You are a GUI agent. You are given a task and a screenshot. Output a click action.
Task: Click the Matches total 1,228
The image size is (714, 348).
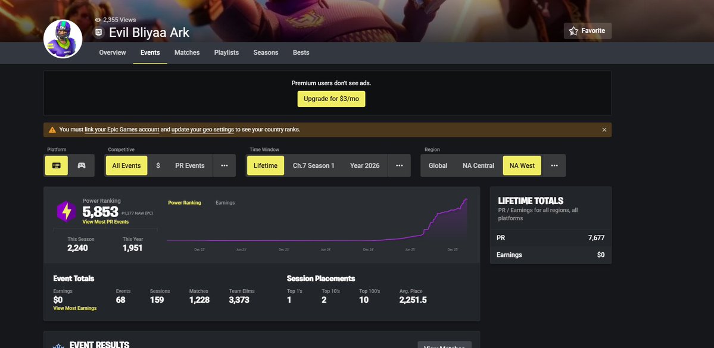tap(199, 300)
